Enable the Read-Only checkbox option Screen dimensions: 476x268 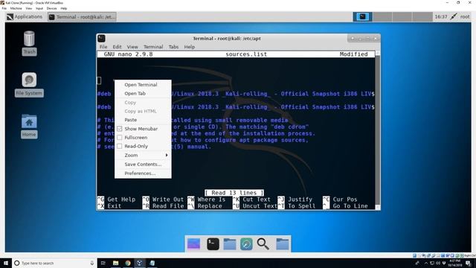(120, 146)
